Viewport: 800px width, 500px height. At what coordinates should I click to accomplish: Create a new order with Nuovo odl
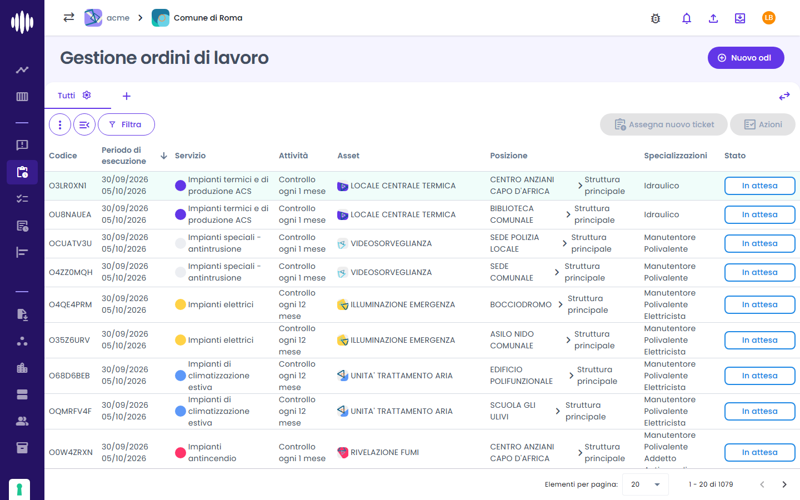click(746, 58)
